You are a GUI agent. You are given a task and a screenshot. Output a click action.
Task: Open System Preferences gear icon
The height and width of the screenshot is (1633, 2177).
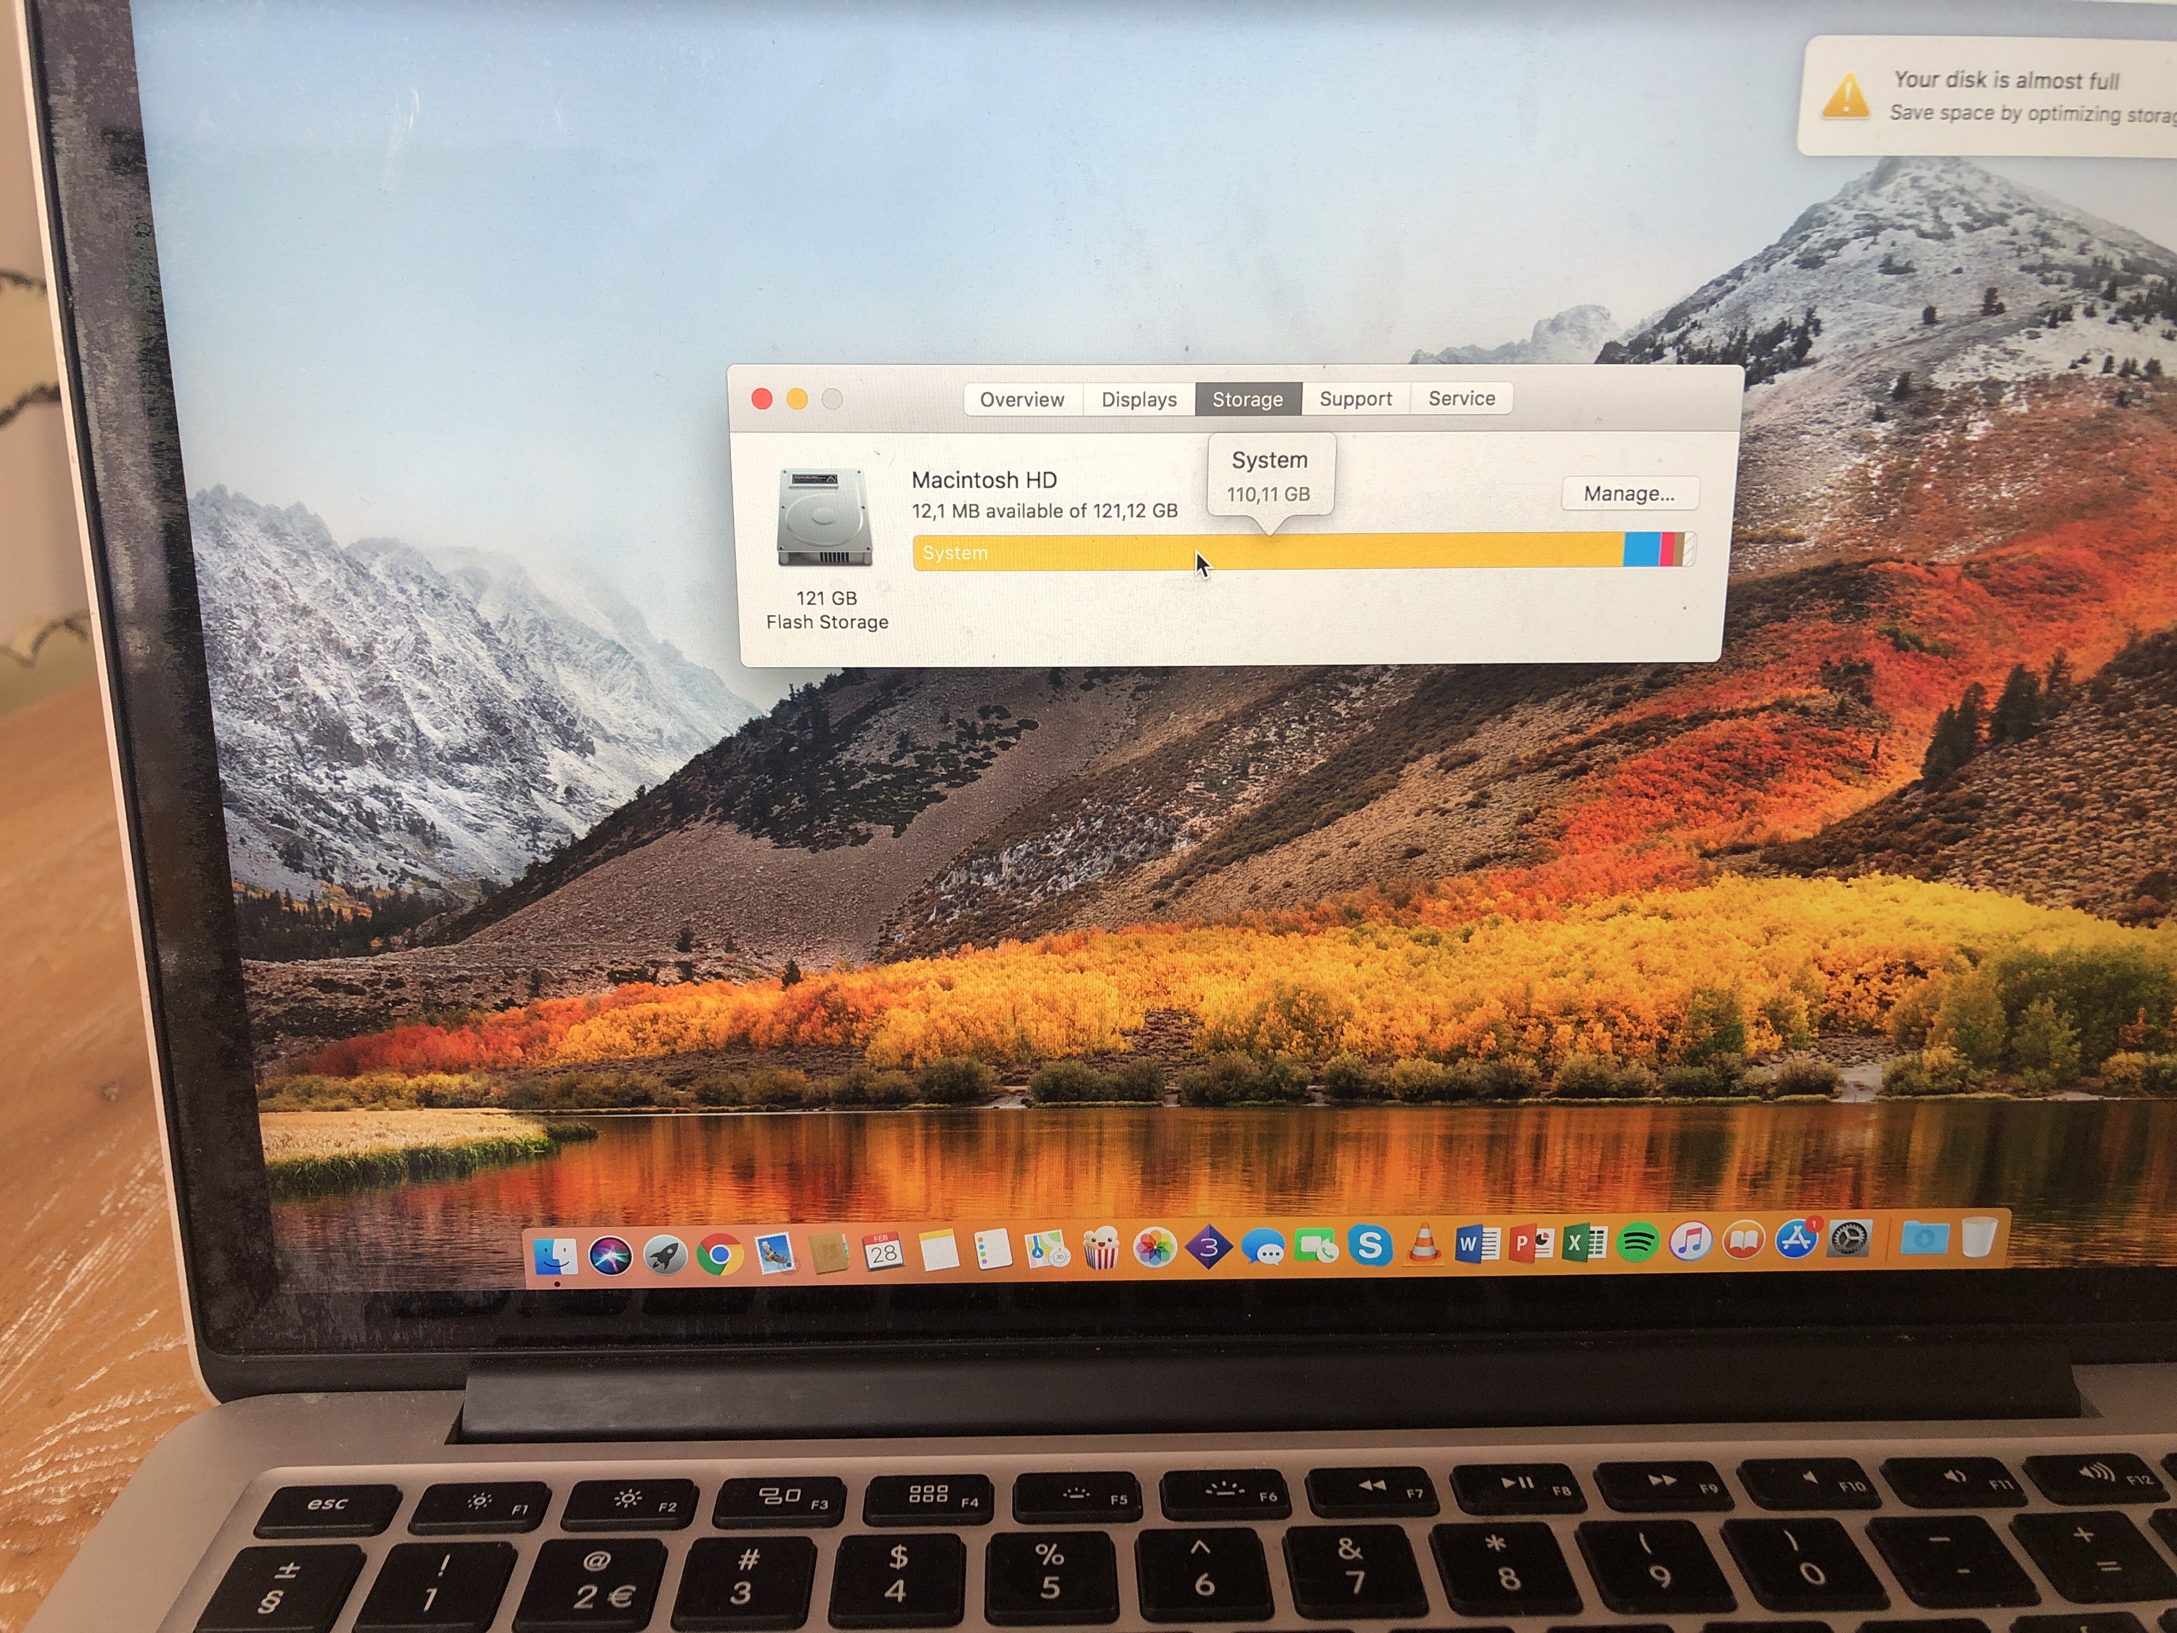(1849, 1239)
